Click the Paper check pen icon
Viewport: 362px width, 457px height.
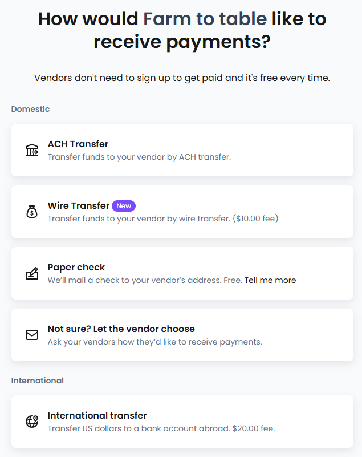pos(32,273)
